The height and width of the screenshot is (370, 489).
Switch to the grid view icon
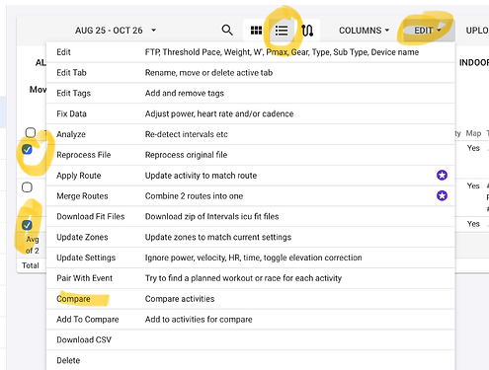[256, 31]
